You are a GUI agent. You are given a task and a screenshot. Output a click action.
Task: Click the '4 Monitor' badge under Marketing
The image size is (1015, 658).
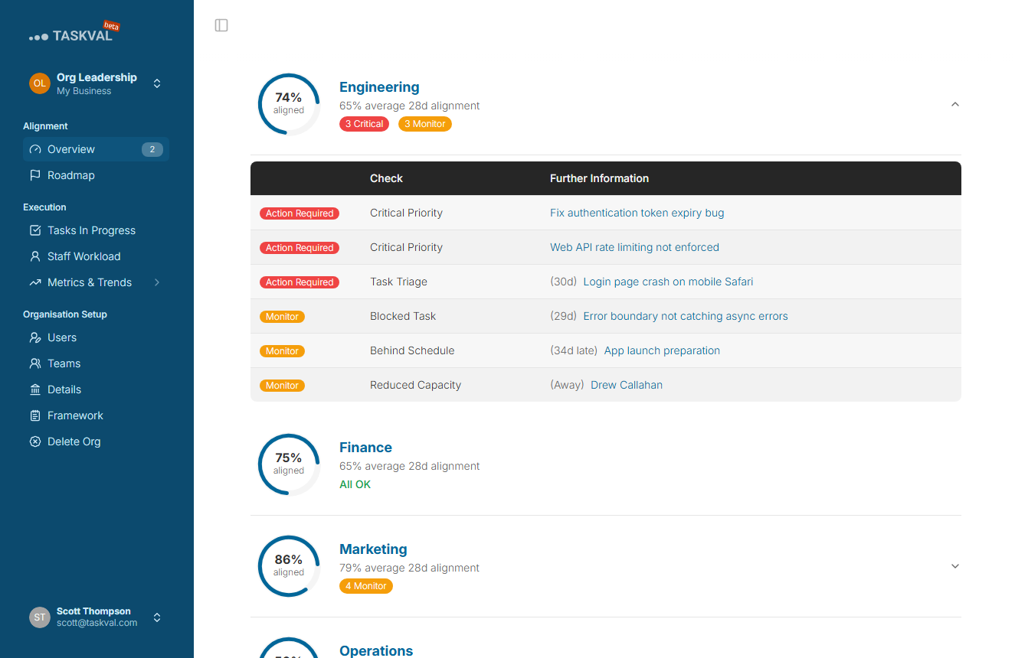tap(366, 586)
